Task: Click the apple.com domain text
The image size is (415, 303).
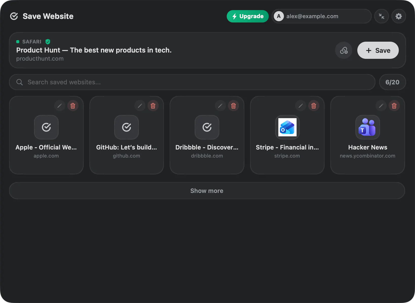Action: 46,156
